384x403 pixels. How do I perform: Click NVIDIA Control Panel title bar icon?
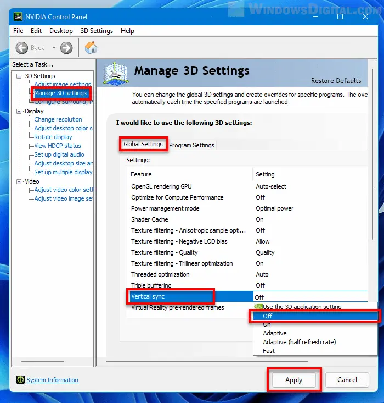[x=17, y=17]
